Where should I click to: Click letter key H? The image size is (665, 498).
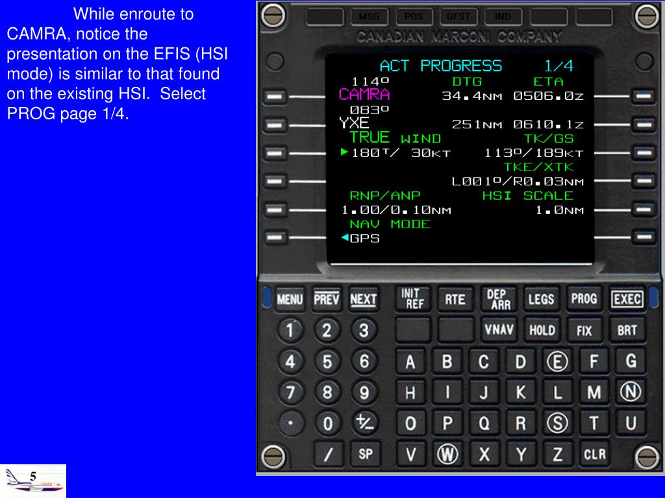410,392
